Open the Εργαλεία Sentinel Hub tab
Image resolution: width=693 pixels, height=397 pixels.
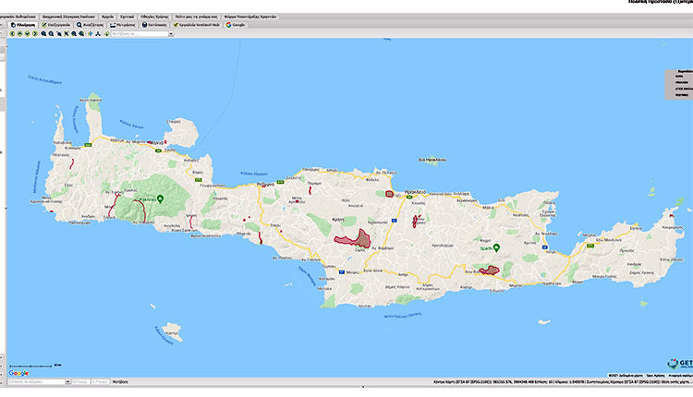(197, 25)
